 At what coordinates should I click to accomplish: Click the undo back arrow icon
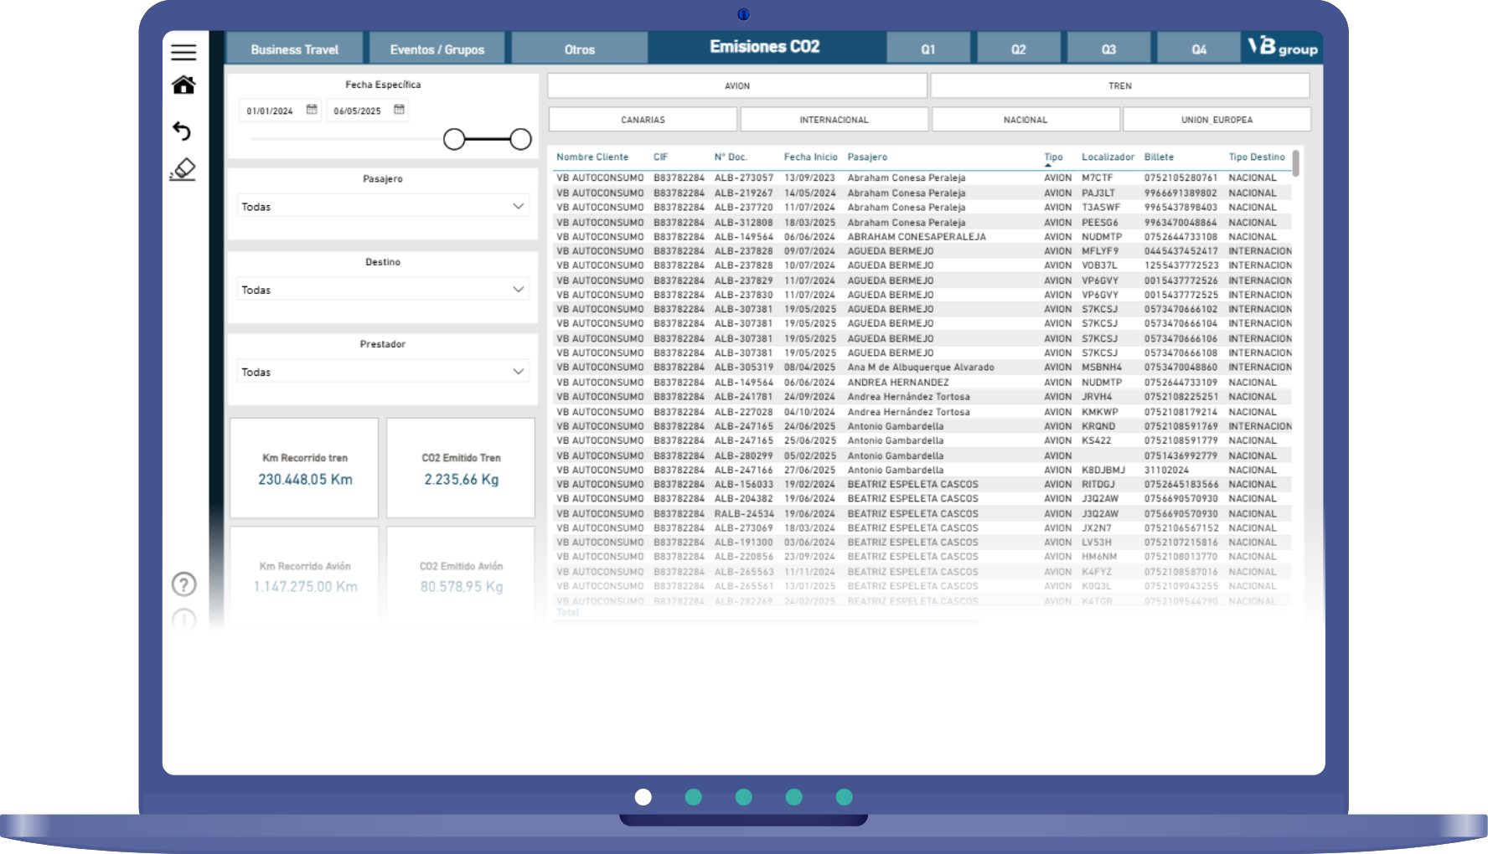point(182,131)
